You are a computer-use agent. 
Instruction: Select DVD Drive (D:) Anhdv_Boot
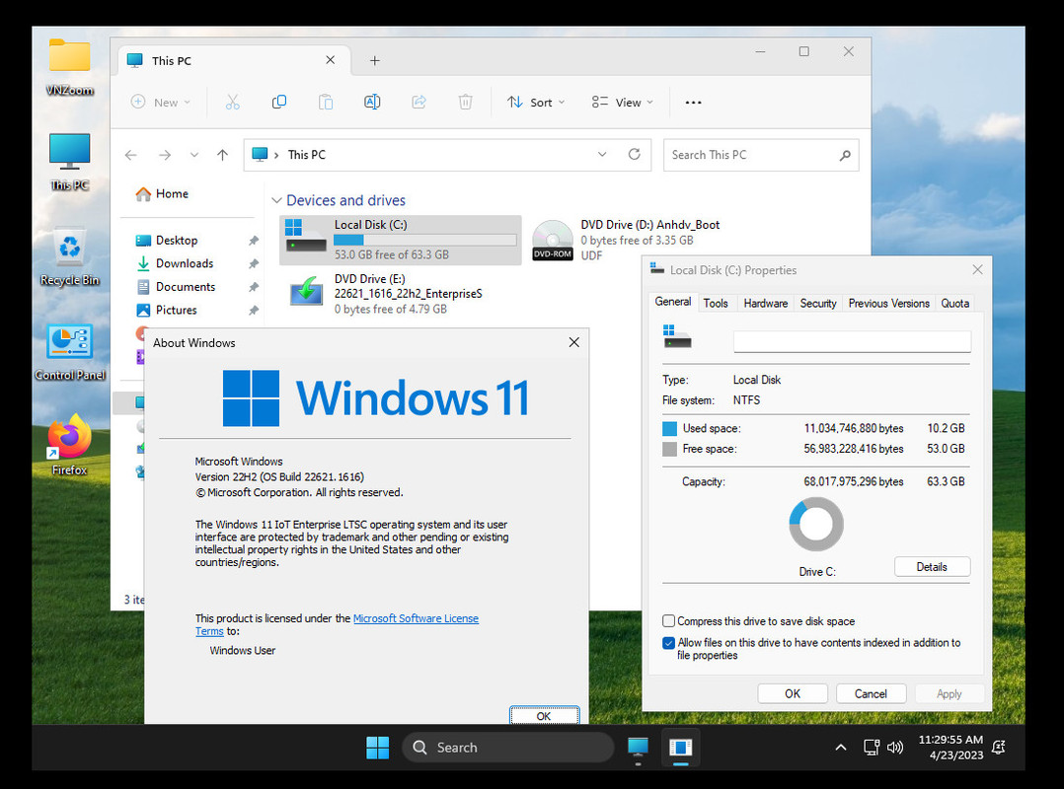pos(626,240)
